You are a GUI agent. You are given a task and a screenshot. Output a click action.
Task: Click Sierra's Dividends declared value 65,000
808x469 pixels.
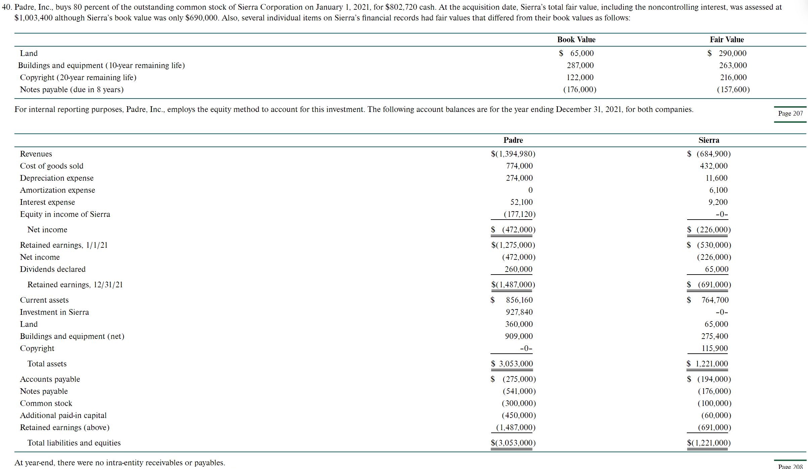click(x=716, y=269)
